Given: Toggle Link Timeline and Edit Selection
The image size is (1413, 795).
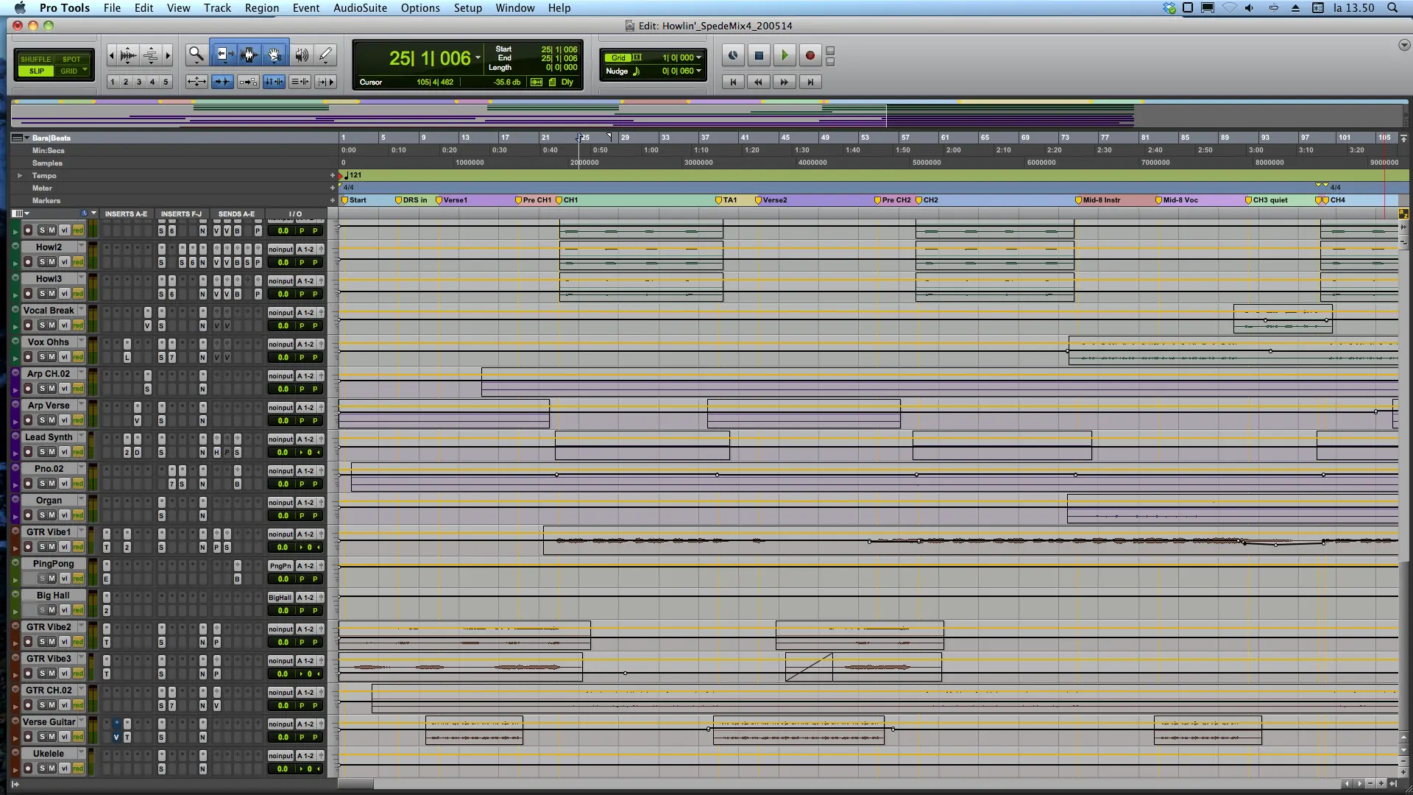Looking at the screenshot, I should coord(274,82).
